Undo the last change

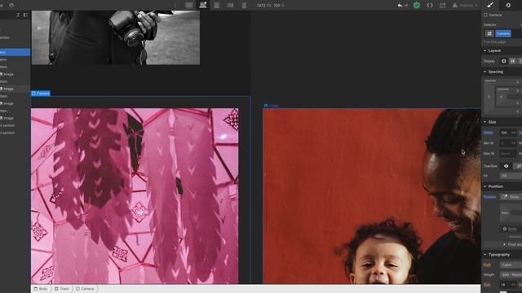tap(400, 6)
